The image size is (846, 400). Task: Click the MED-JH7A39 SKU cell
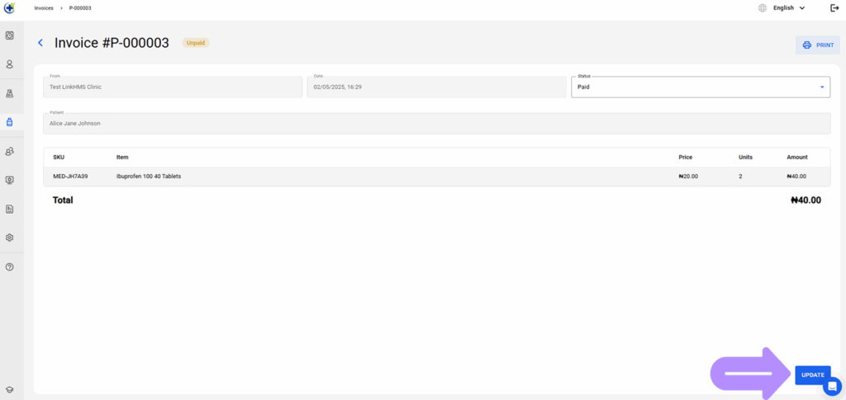point(70,176)
